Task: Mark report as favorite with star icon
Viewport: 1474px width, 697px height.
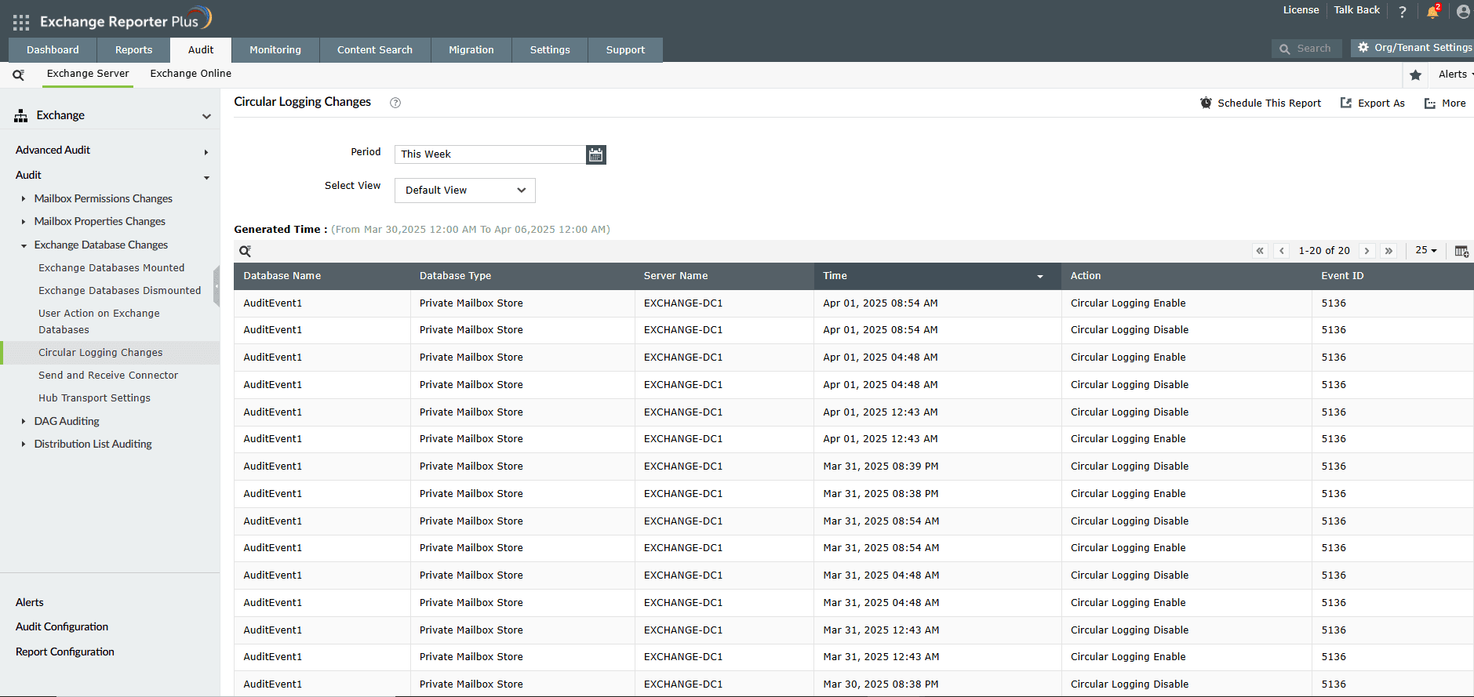Action: click(x=1415, y=74)
